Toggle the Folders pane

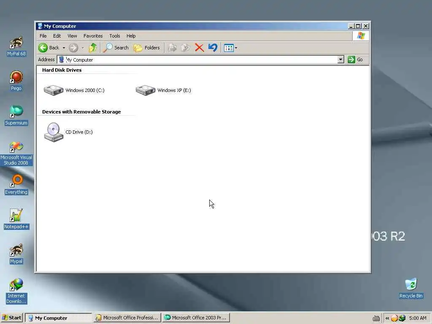(147, 48)
